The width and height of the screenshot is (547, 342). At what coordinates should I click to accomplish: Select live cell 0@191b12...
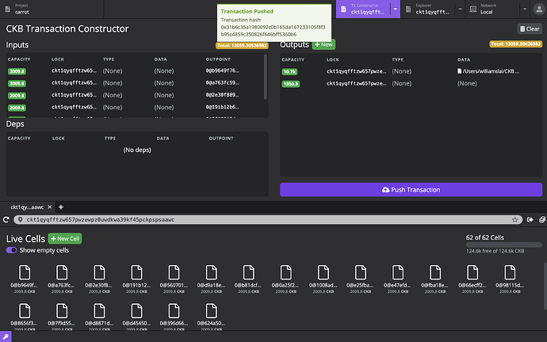click(x=136, y=279)
